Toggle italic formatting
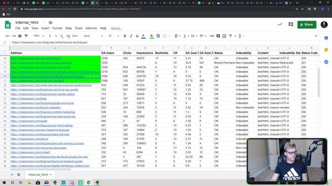The height and width of the screenshot is (186, 332). pos(131,36)
